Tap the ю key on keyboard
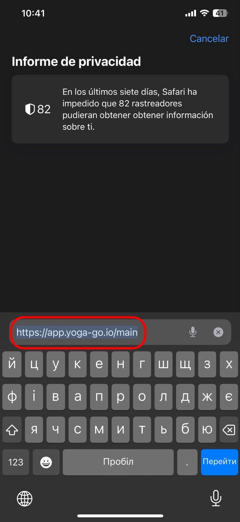 point(207,430)
